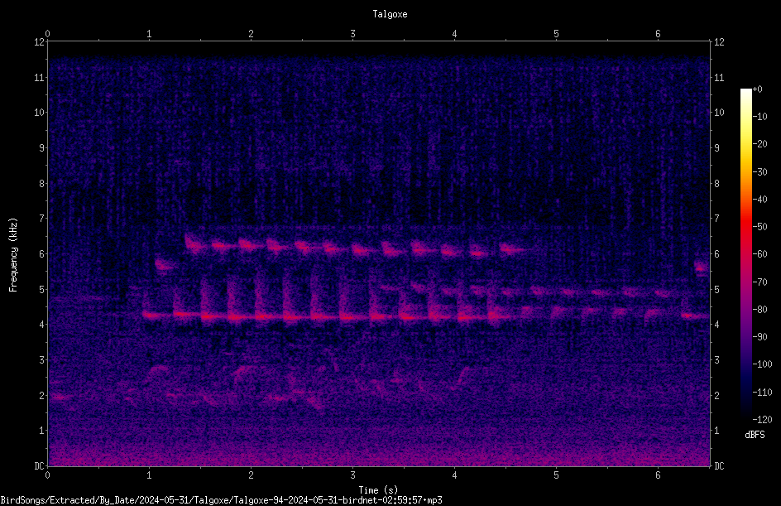This screenshot has height=506, width=781.
Task: Click the faint 2 kHz call at the far left
Action: pyautogui.click(x=60, y=398)
